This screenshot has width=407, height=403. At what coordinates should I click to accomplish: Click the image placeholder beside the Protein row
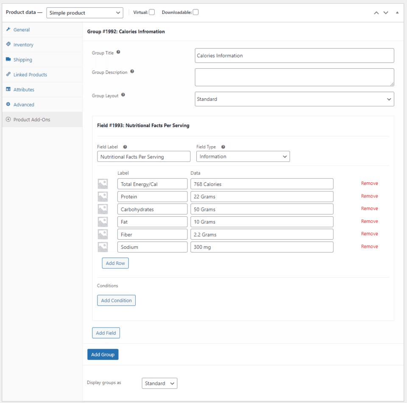103,196
